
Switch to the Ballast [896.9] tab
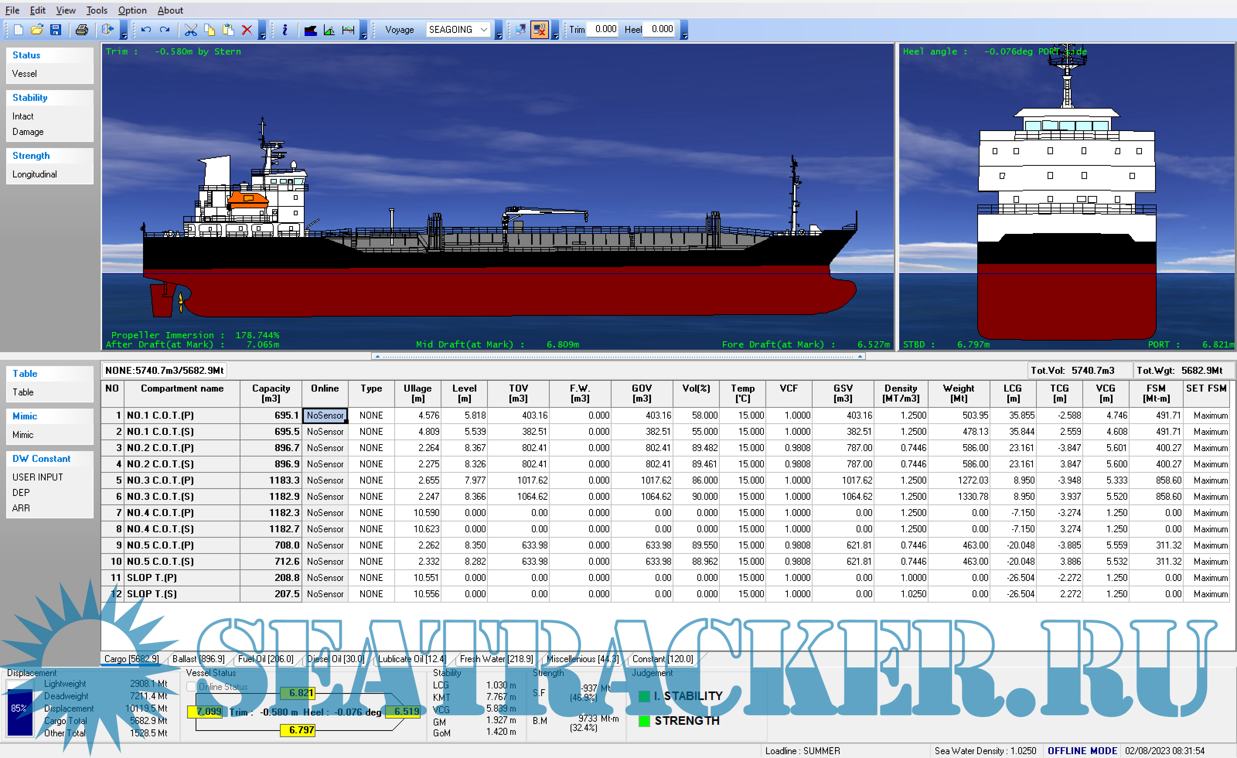click(198, 659)
